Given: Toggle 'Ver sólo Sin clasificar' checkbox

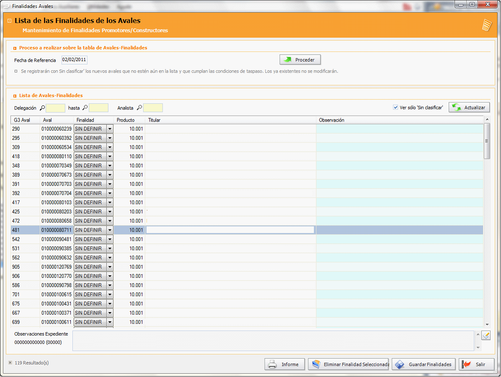Looking at the screenshot, I should tap(395, 107).
